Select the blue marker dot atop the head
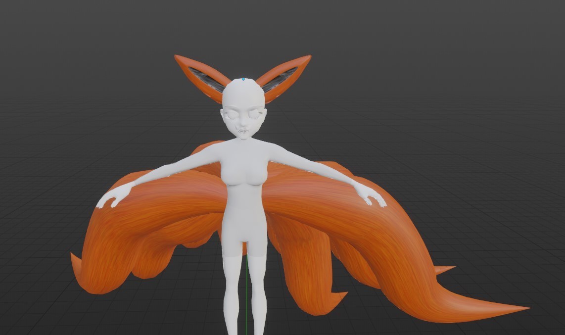This screenshot has height=335, width=565. click(243, 79)
